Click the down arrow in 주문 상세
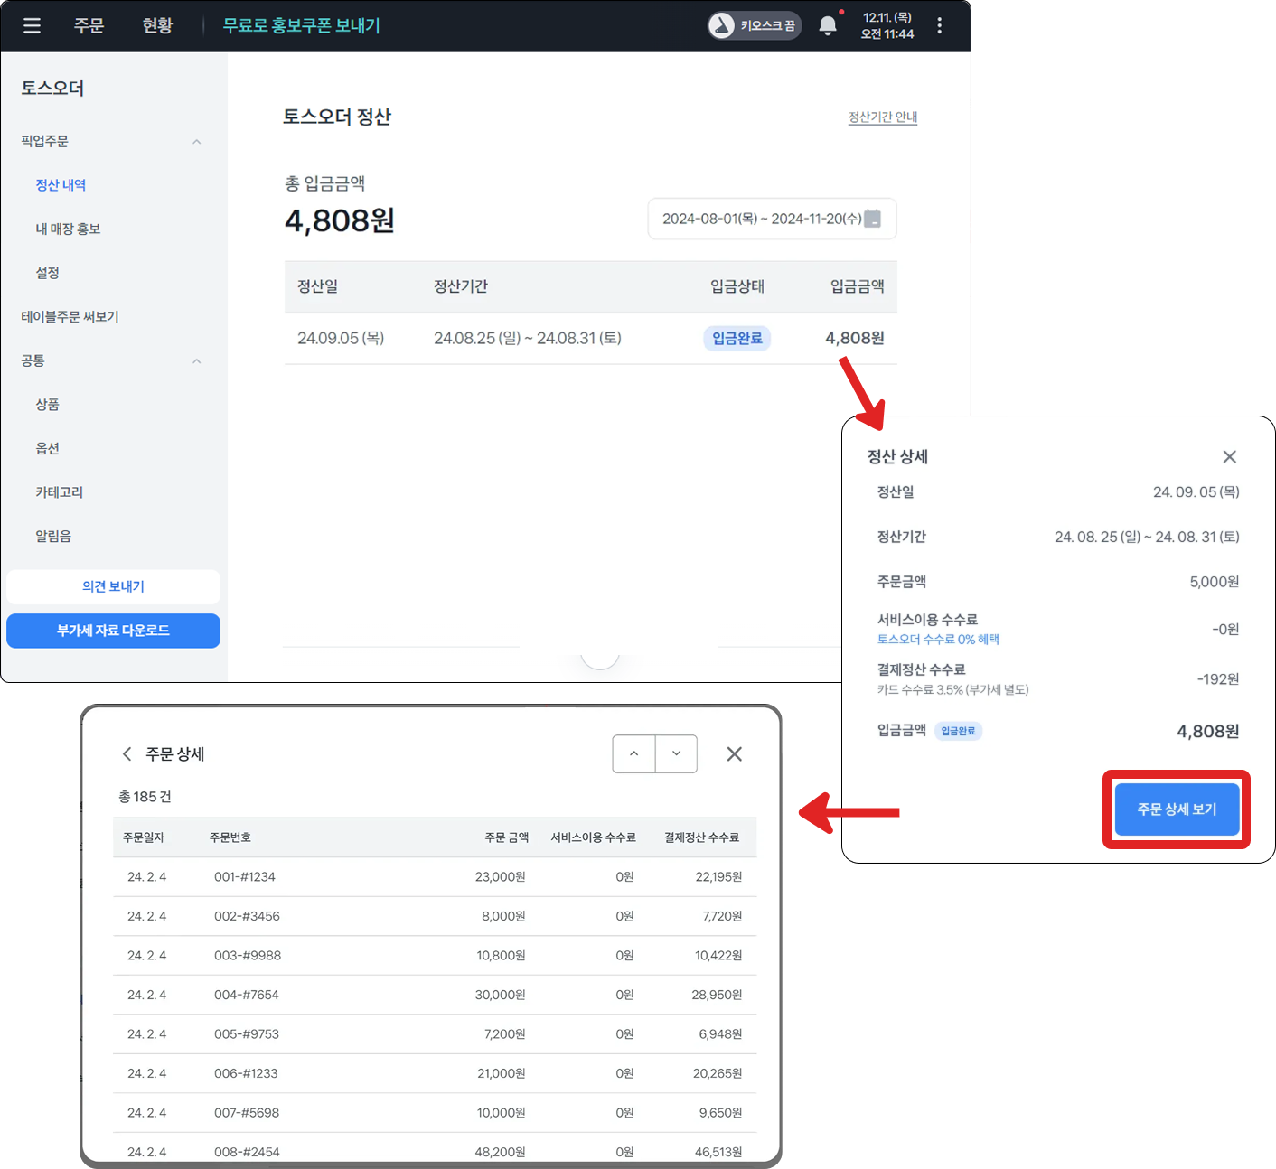 click(676, 753)
